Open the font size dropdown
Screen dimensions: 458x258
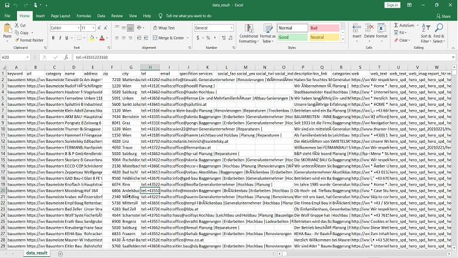(x=93, y=28)
